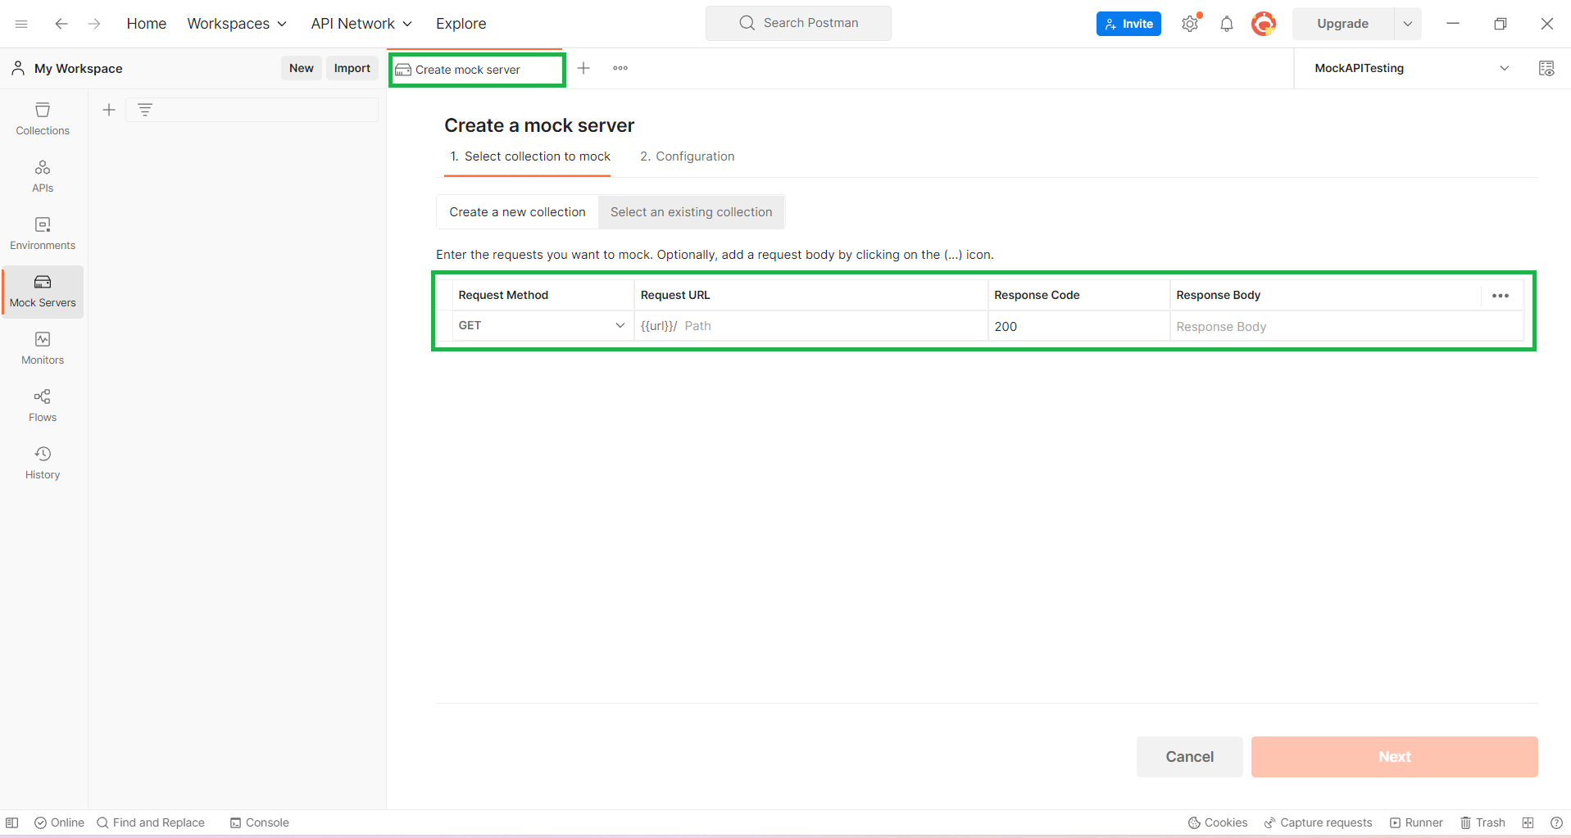Click the Cancel button

[1189, 757]
